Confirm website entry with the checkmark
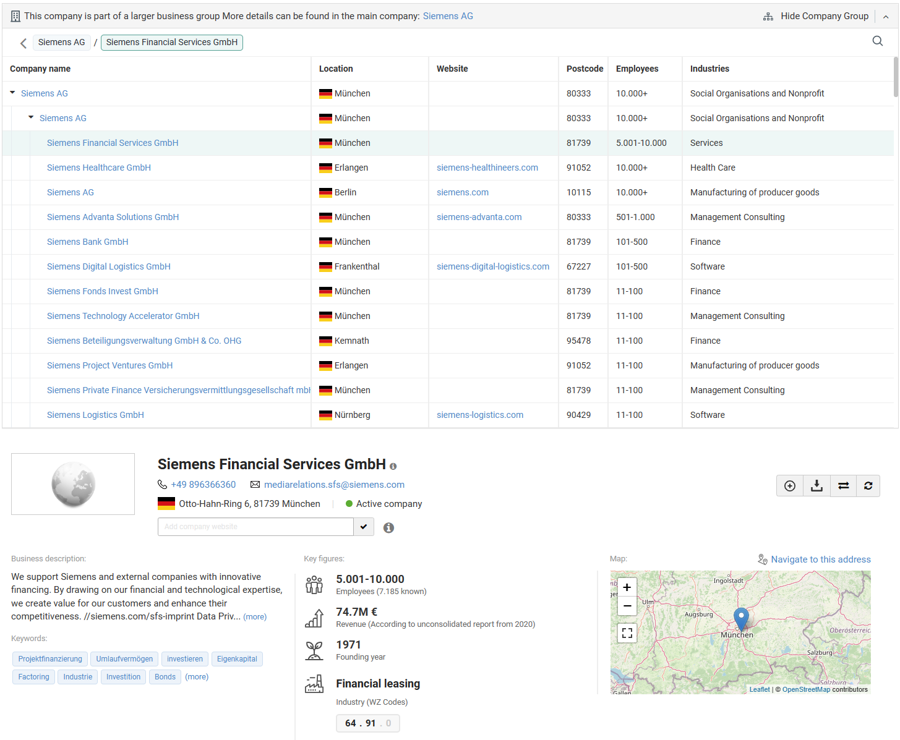The height and width of the screenshot is (740, 900). (x=363, y=527)
